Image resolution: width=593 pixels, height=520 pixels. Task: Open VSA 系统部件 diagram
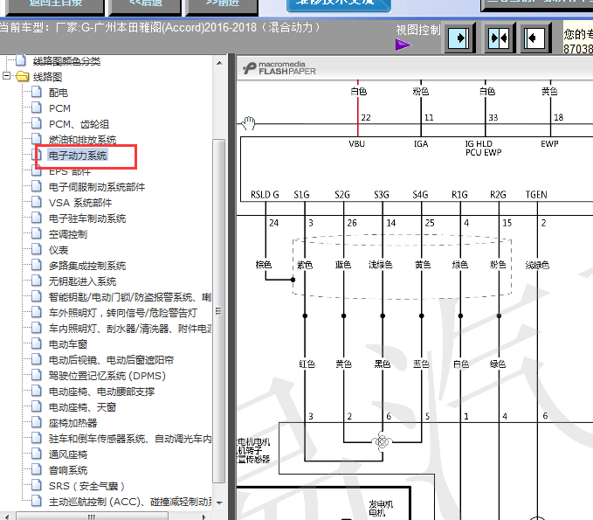80,203
